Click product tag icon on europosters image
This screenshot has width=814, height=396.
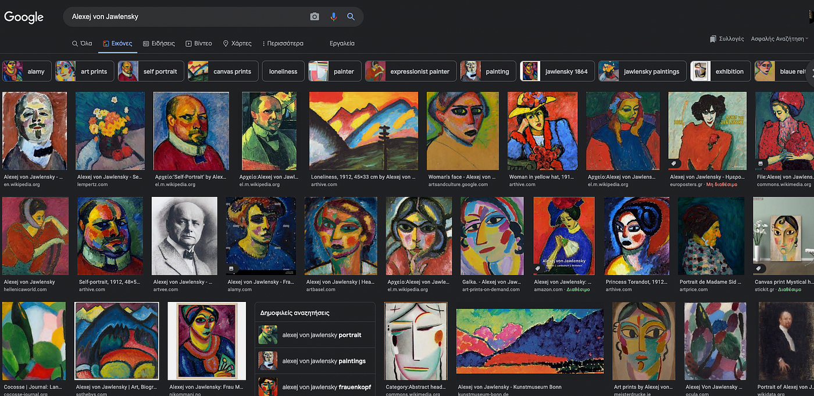674,164
